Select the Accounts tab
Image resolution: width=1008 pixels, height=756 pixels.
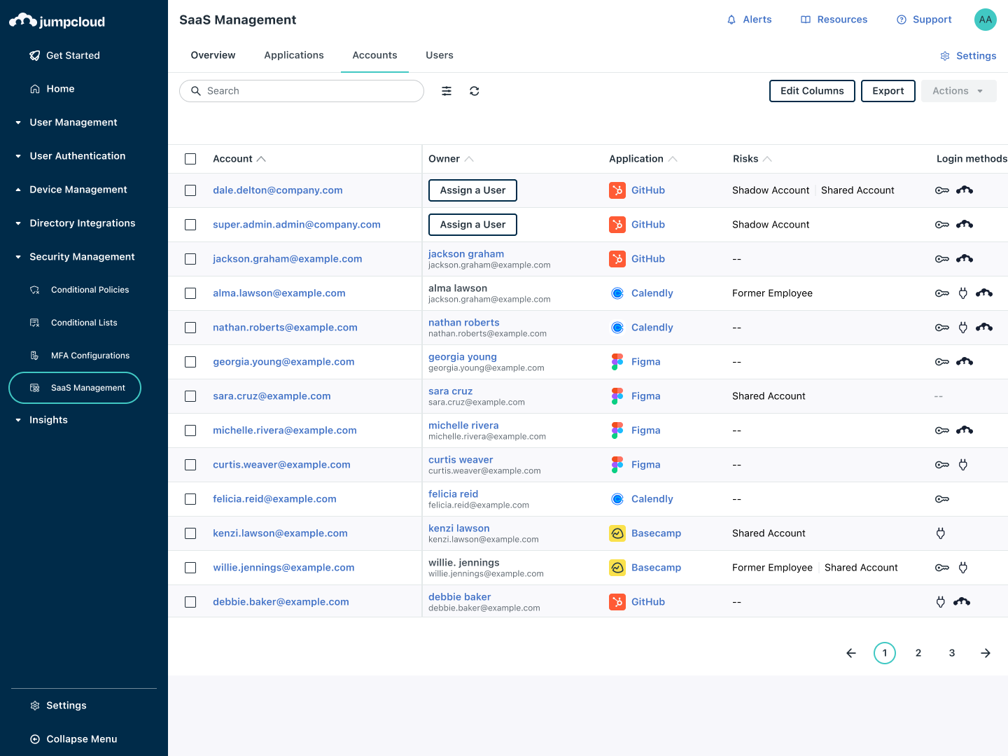point(374,55)
